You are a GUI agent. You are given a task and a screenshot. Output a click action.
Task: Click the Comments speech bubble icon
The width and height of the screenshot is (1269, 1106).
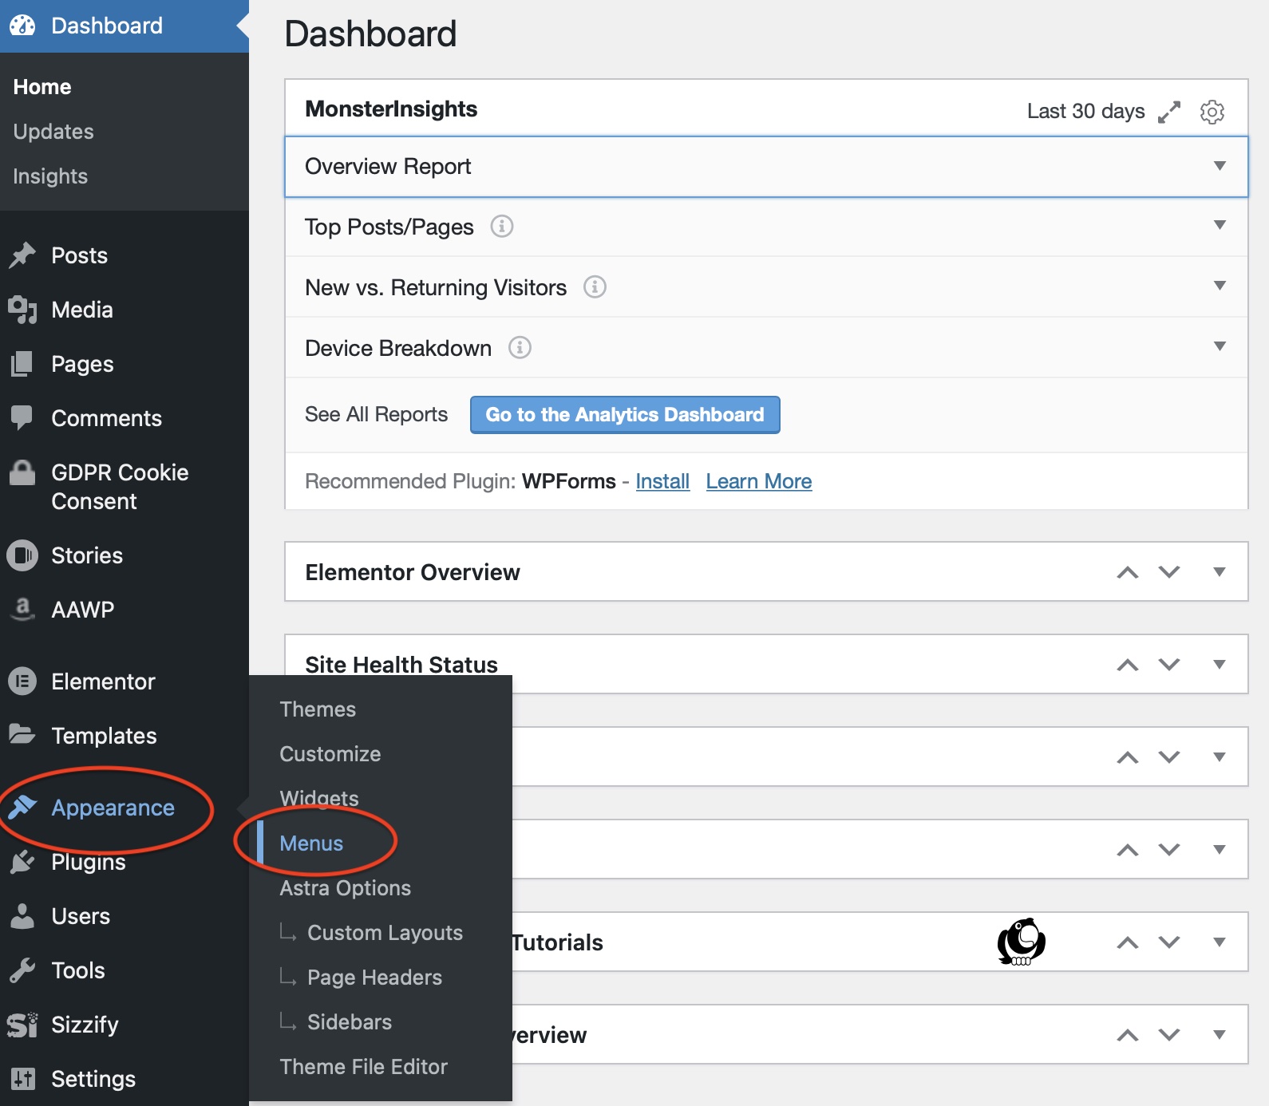click(22, 418)
